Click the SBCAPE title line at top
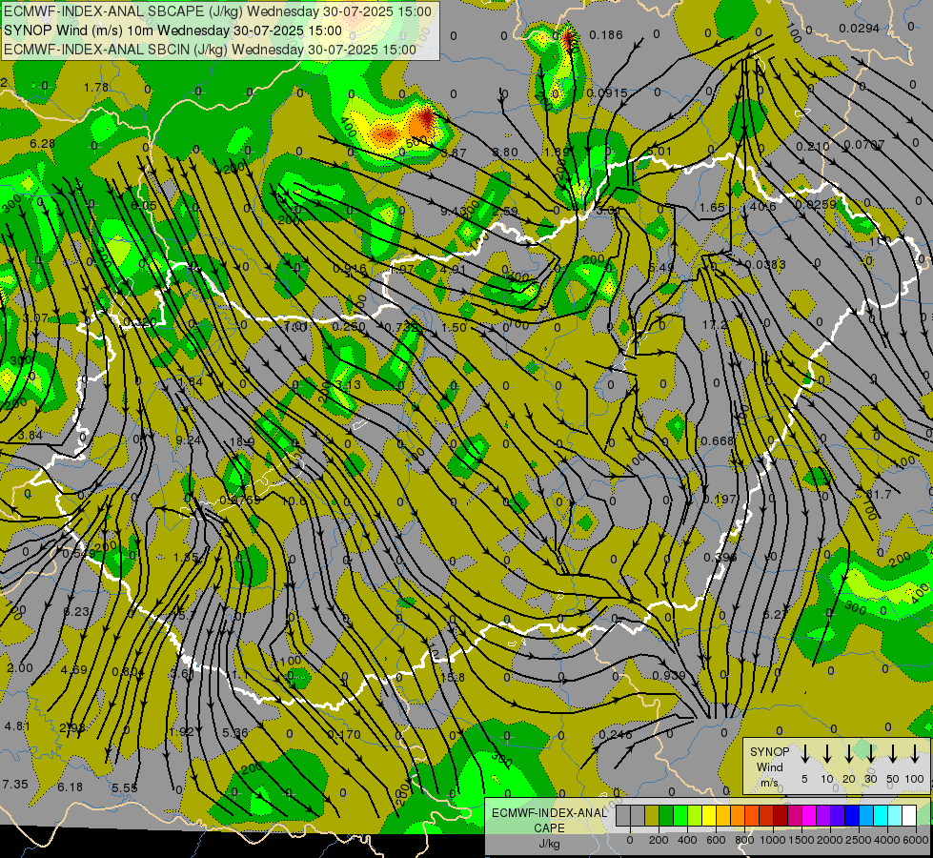The width and height of the screenshot is (933, 858). tap(218, 11)
